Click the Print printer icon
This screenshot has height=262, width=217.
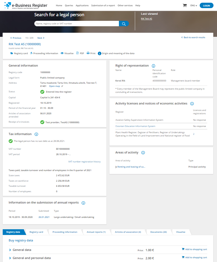[88, 53]
